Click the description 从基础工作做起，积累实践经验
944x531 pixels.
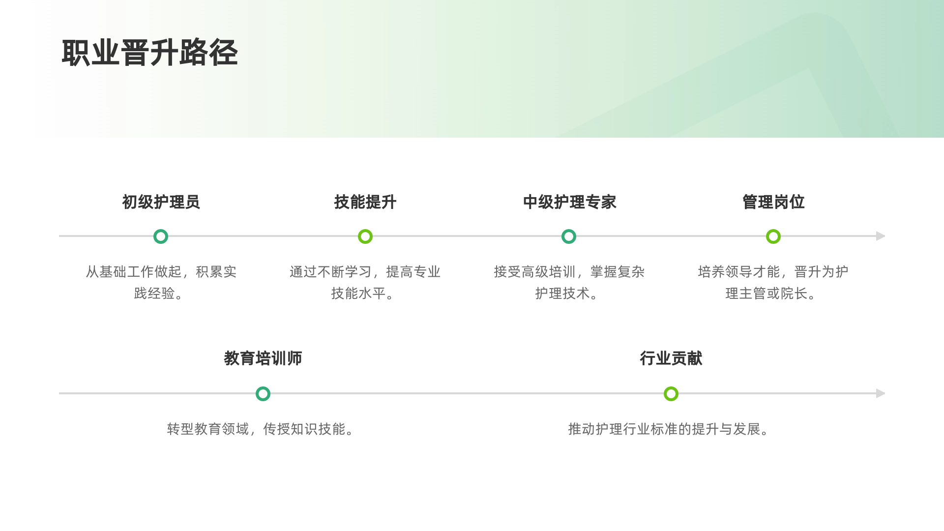[161, 283]
